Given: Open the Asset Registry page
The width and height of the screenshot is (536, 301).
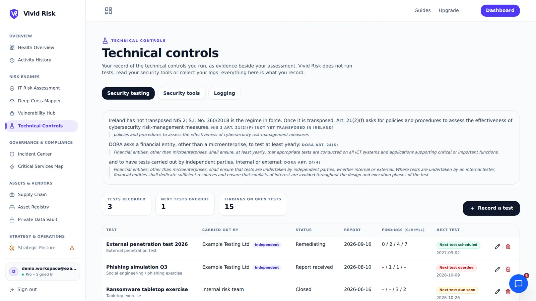Looking at the screenshot, I should pos(42,207).
